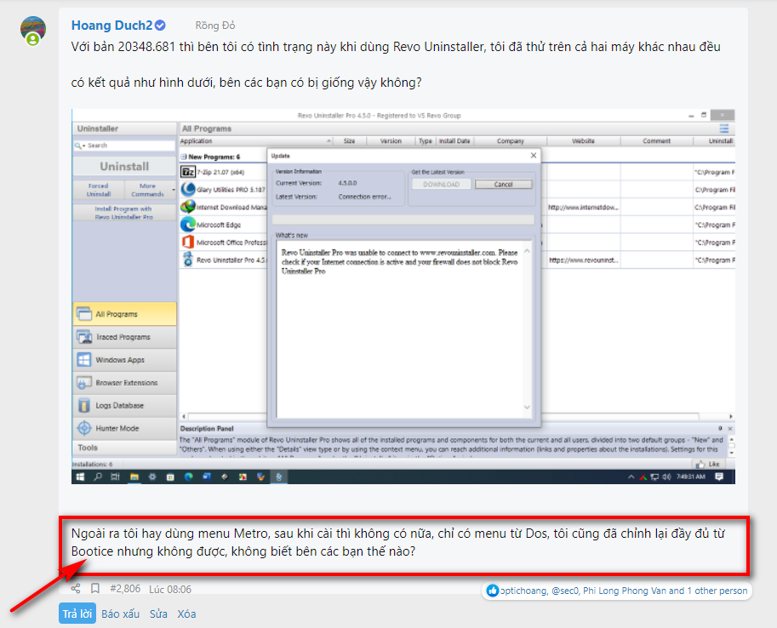The height and width of the screenshot is (628, 777).
Task: Click the Microsoft Office Professional icon
Action: coord(188,242)
